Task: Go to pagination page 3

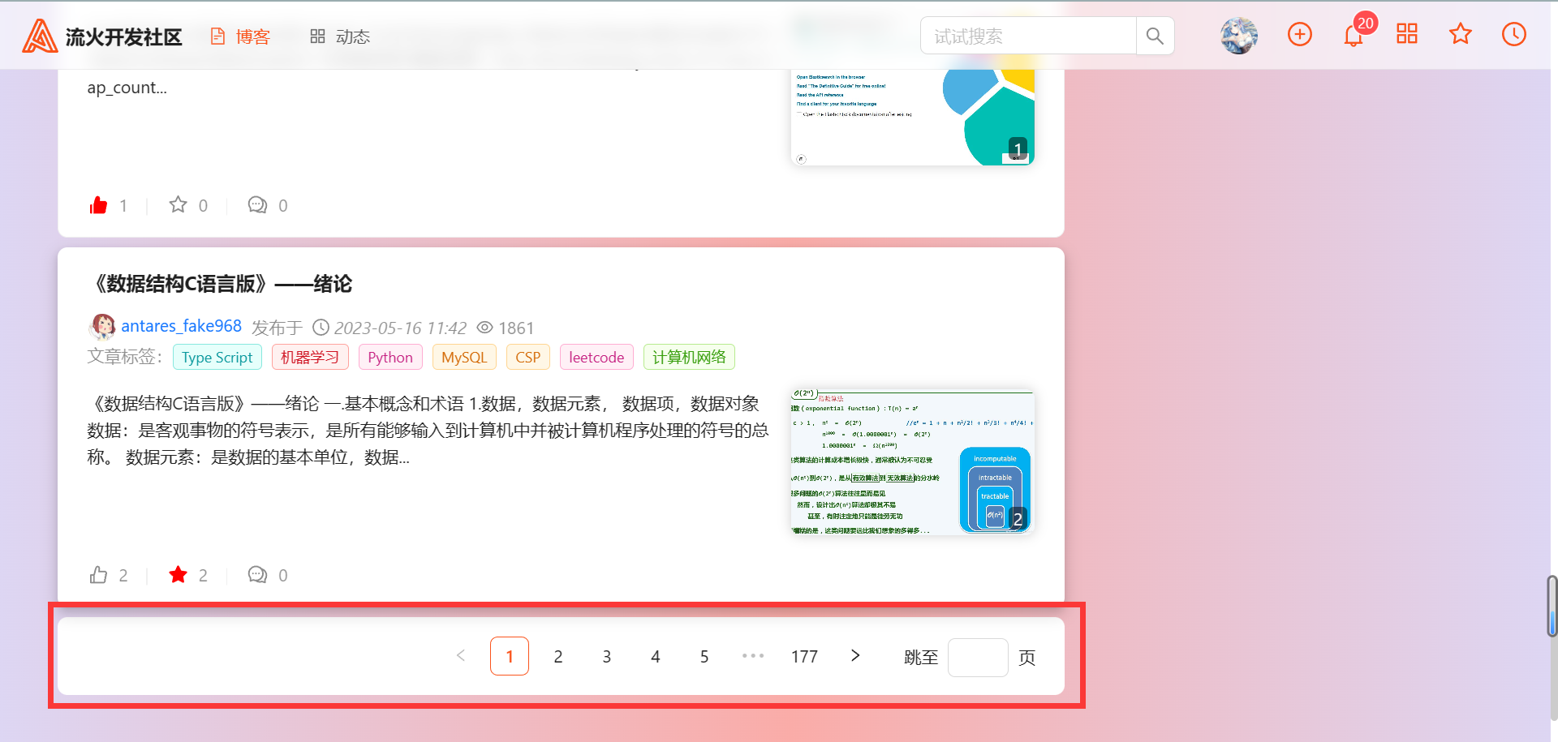Action: pyautogui.click(x=607, y=656)
